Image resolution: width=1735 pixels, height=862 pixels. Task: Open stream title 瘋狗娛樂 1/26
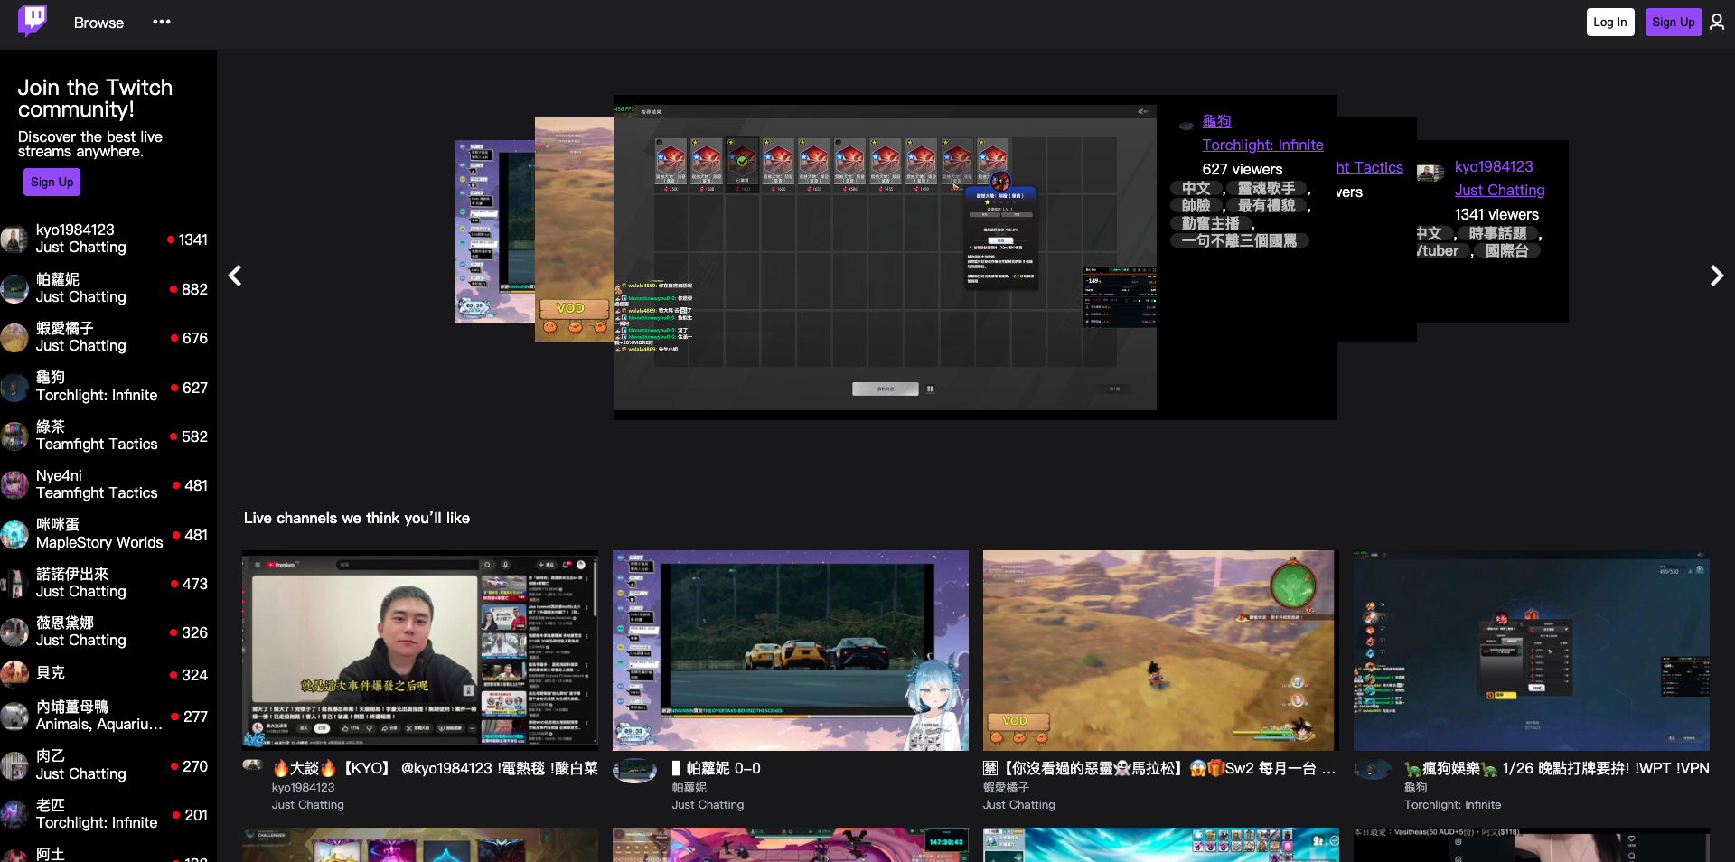pos(1557,768)
